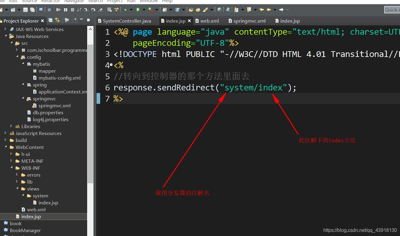
Task: Click the green Run icon
Action: [138, 10]
